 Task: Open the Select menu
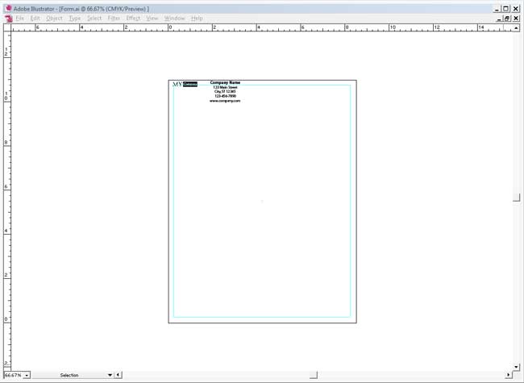coord(94,19)
